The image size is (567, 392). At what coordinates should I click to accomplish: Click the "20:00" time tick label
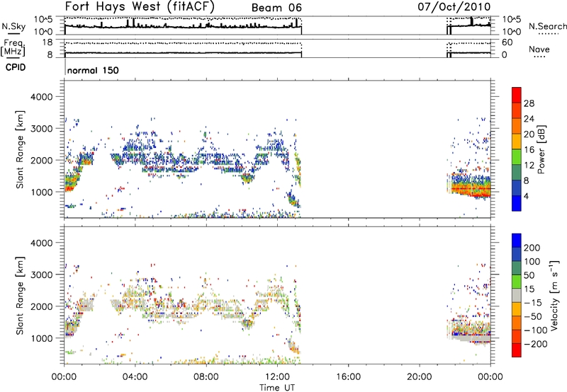click(x=419, y=376)
